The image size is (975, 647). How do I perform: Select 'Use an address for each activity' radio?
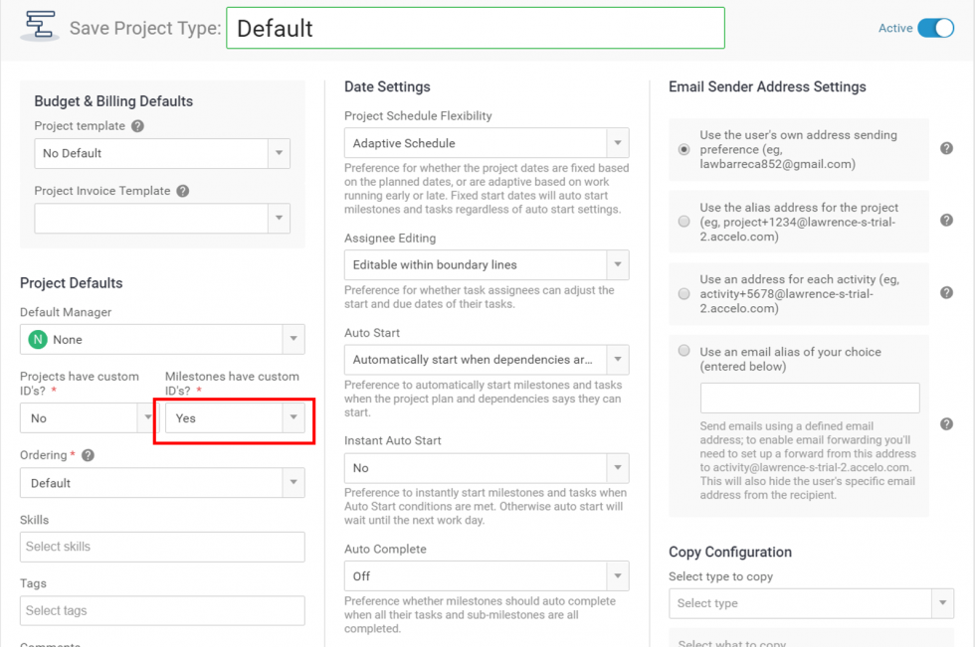683,294
